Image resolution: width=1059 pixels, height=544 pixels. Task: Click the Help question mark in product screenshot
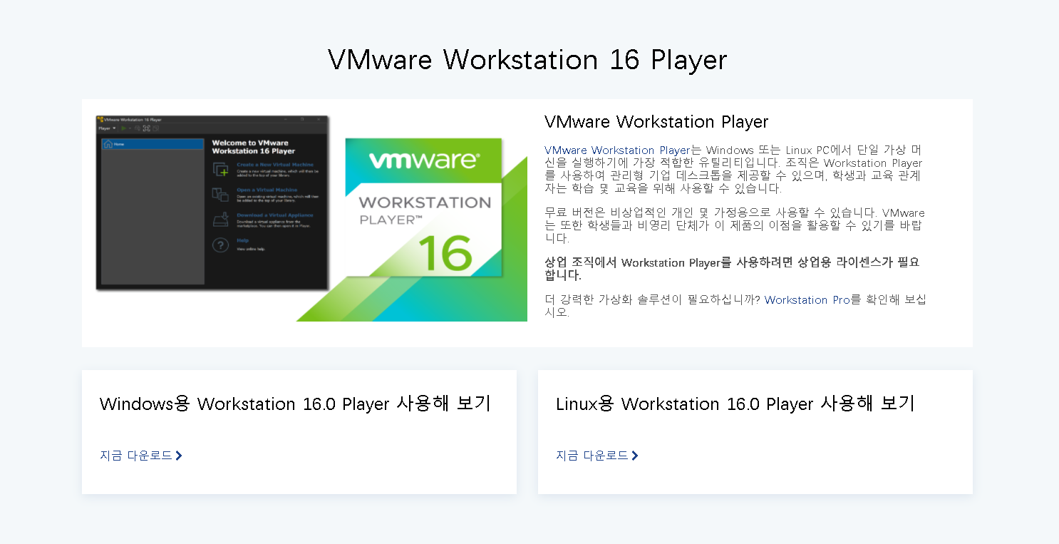point(221,245)
